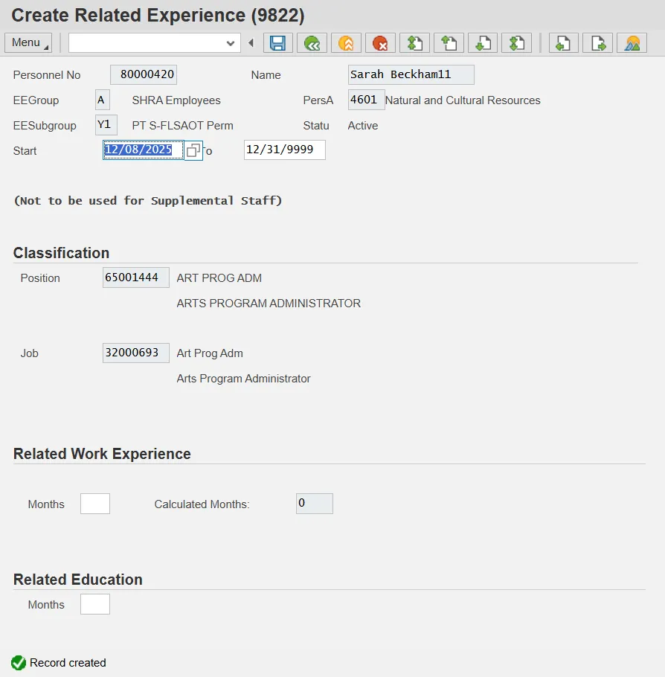The image size is (665, 677).
Task: Open the transaction command field dropdown
Action: 230,43
